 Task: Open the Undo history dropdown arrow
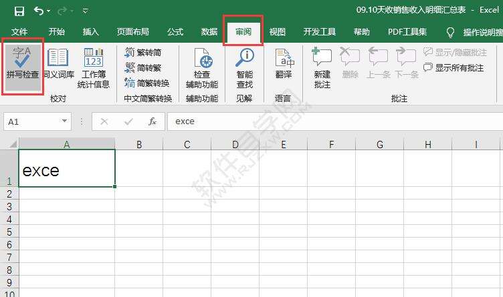[48, 11]
